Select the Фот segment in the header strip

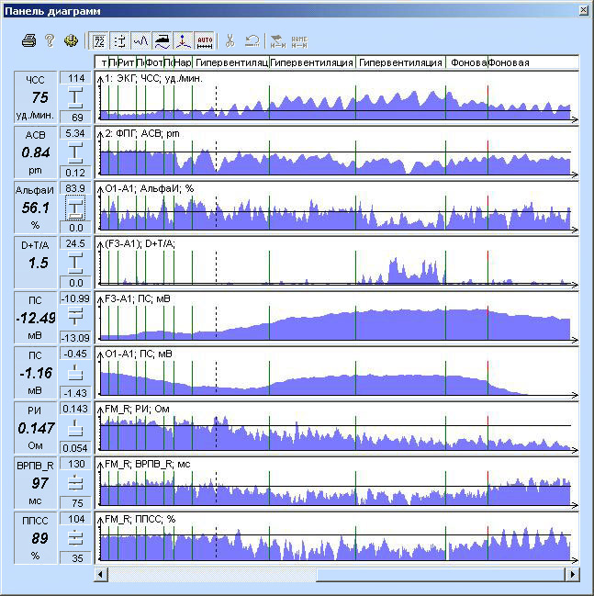tap(154, 62)
